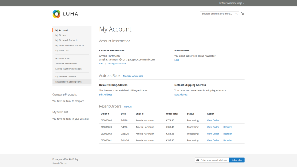This screenshot has width=297, height=167.
Task: Click Edit Address under Default Shipping Address
Action: [181, 95]
